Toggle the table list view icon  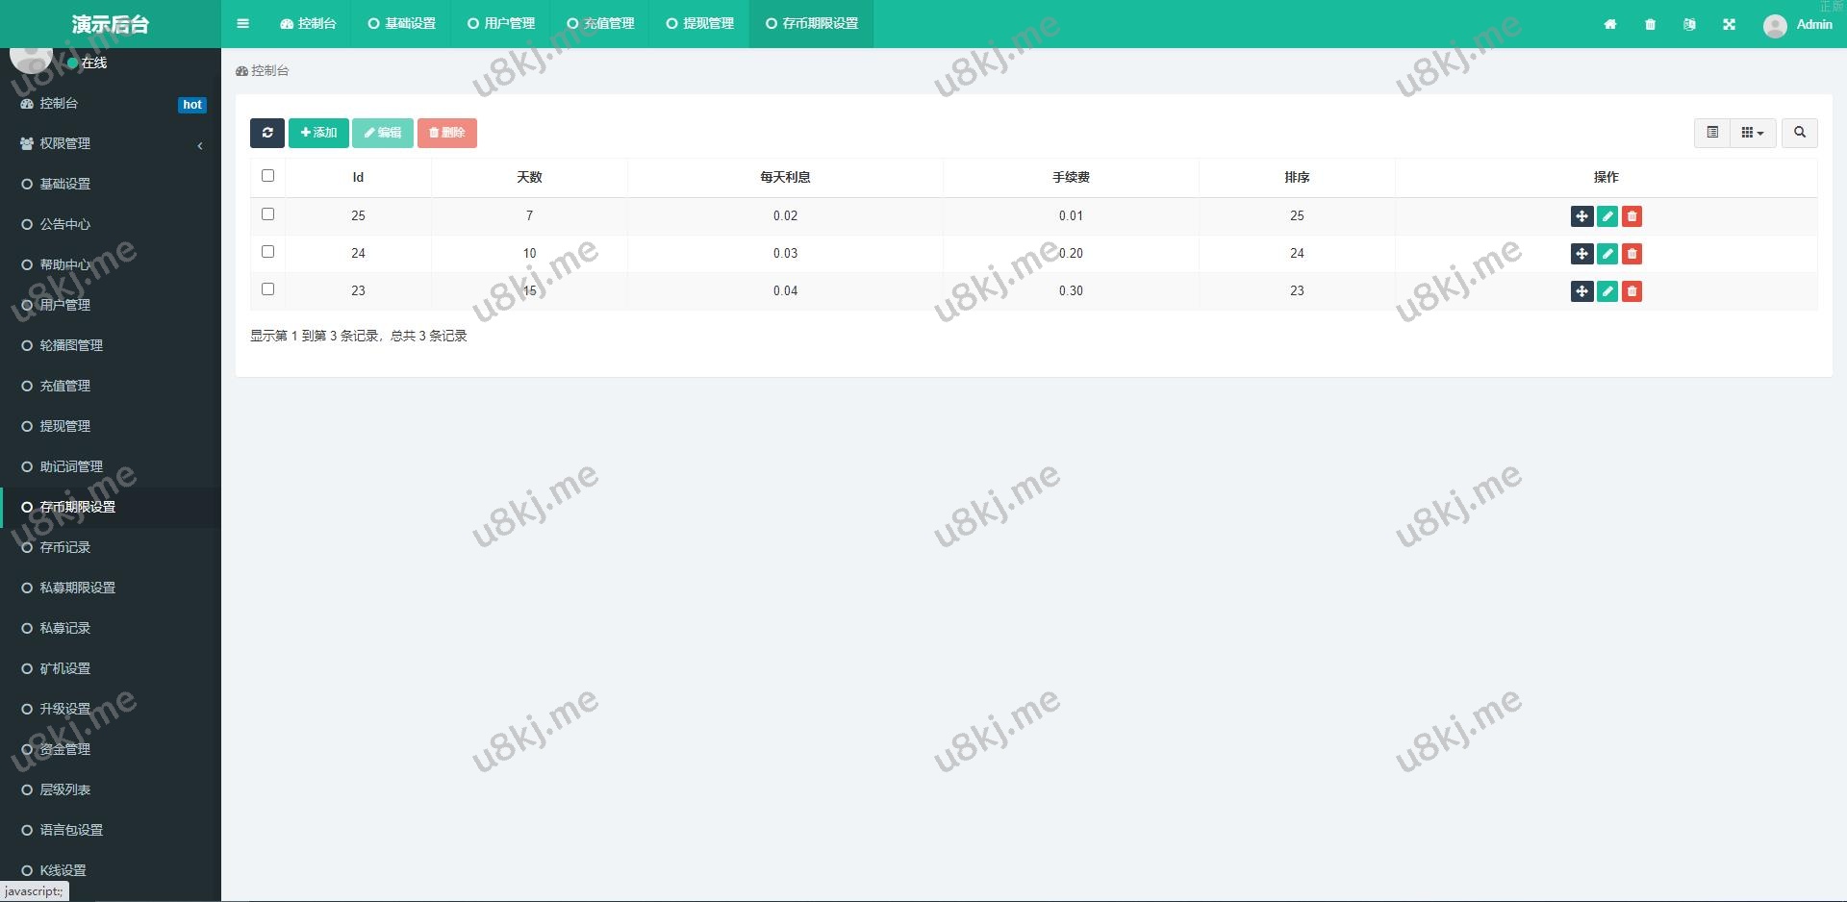[x=1711, y=133]
